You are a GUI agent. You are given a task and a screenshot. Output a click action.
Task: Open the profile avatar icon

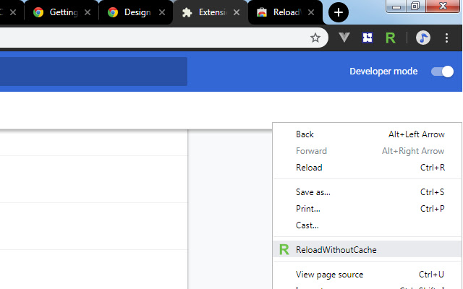422,38
